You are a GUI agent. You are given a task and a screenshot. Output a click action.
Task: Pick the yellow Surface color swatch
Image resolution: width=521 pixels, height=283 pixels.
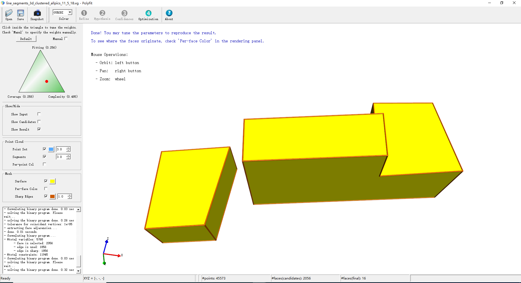53,181
